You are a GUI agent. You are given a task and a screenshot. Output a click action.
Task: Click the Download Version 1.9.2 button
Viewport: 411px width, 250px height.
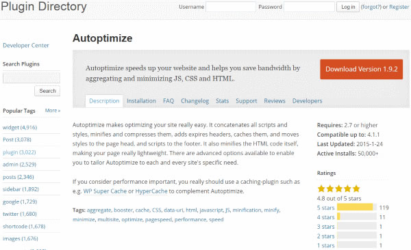point(361,69)
